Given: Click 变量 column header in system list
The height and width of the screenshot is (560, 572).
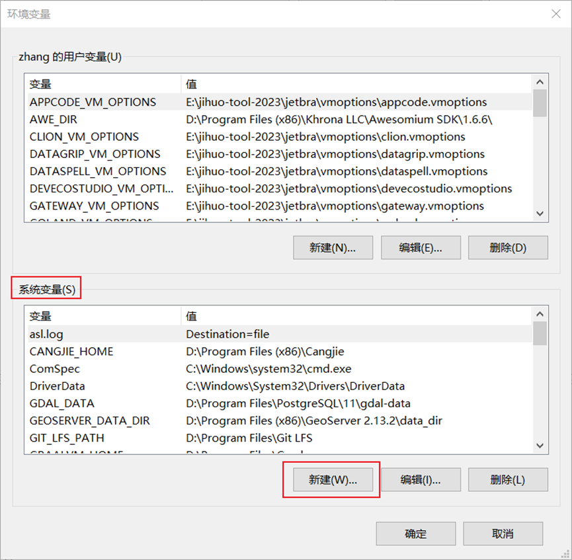Looking at the screenshot, I should click(102, 317).
